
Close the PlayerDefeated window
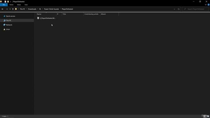[x=206, y=2]
